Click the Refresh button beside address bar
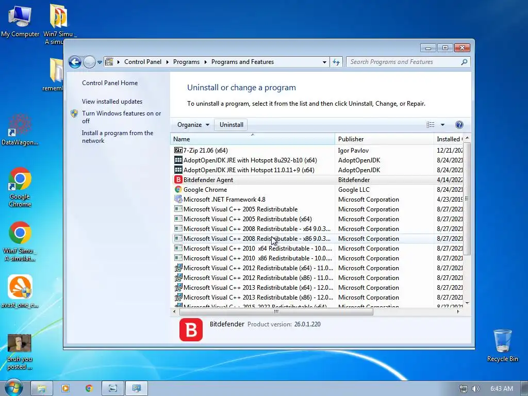 point(336,62)
